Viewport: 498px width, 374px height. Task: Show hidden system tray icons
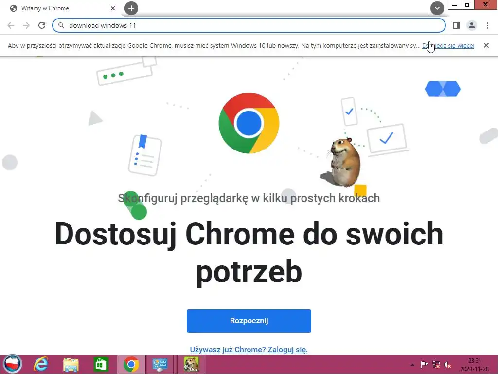point(412,365)
